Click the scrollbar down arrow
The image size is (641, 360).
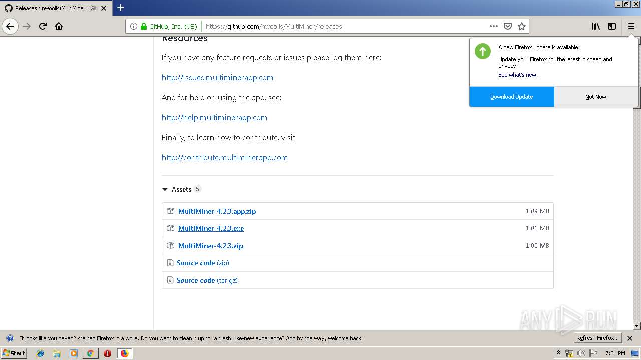click(637, 326)
